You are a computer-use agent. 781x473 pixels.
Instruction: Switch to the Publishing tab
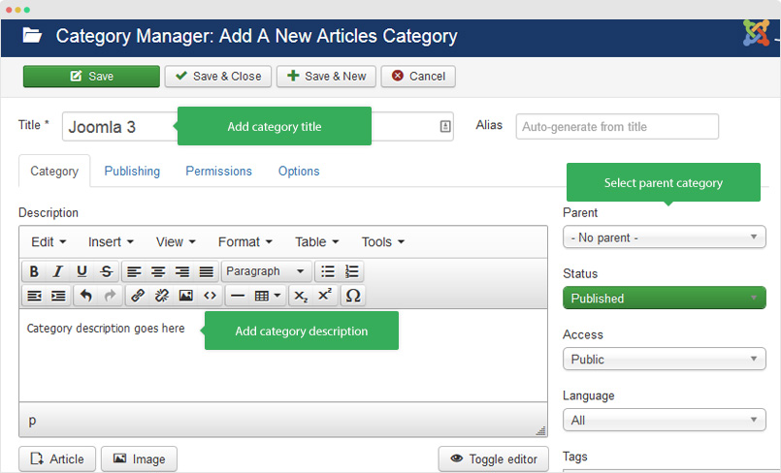(x=132, y=172)
